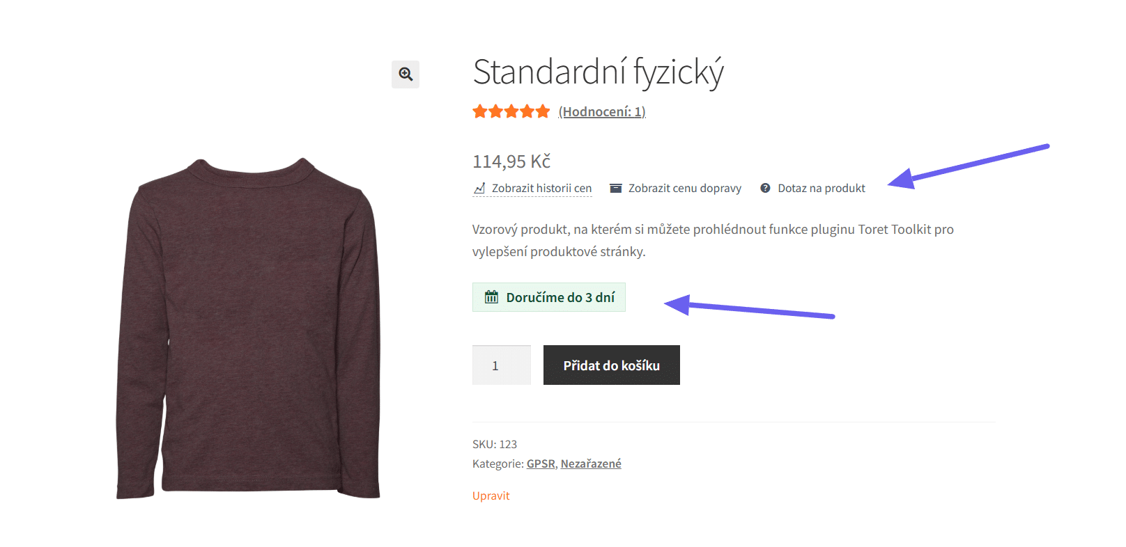
Task: Click the "SKU: 123" text
Action: point(495,444)
